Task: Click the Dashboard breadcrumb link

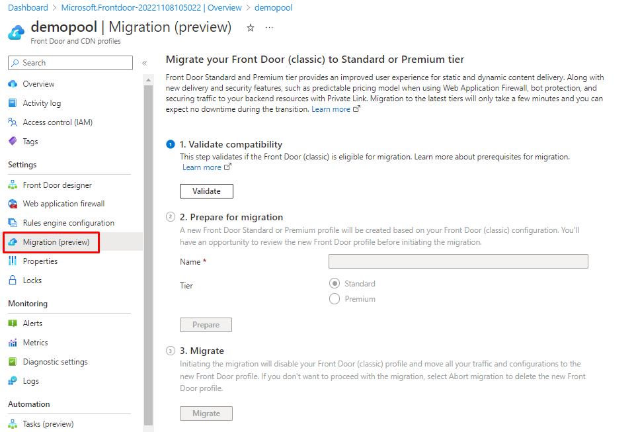Action: [x=28, y=8]
